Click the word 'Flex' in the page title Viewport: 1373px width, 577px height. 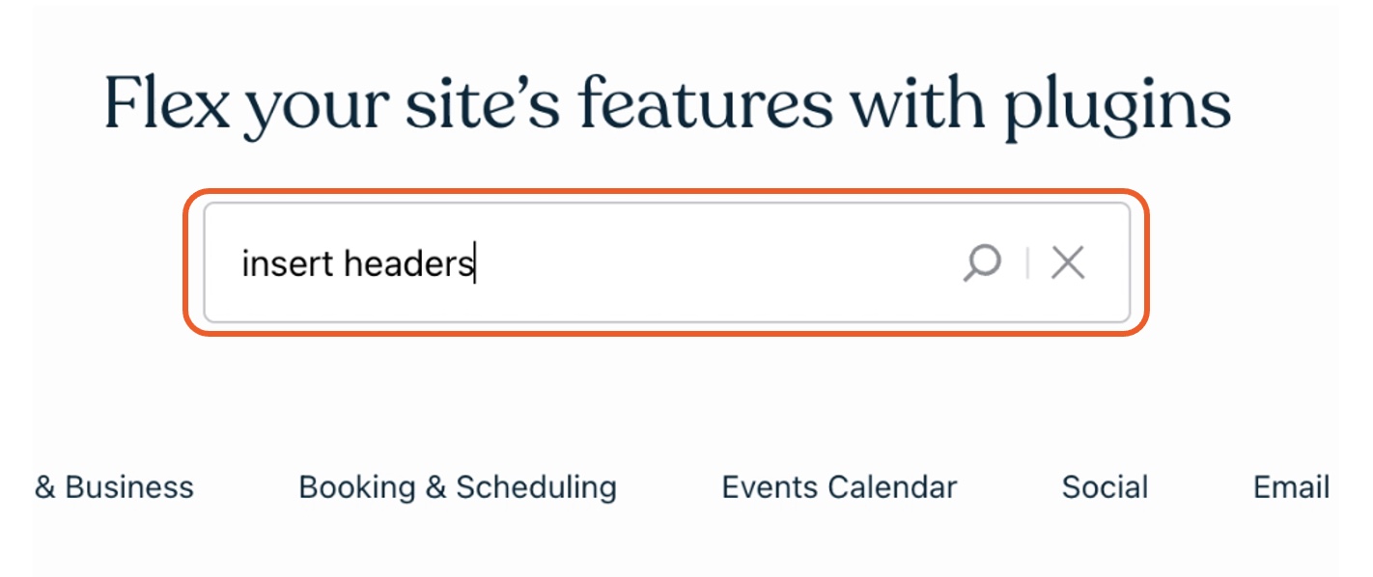tap(167, 102)
